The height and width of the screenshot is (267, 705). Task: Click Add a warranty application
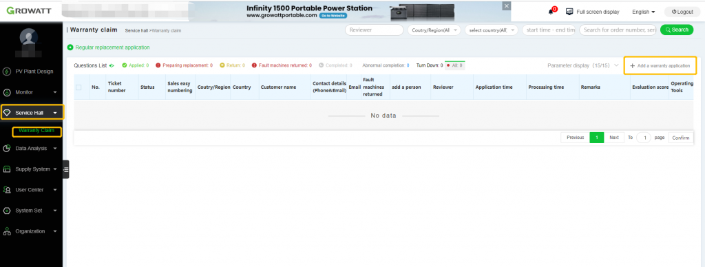[x=660, y=65]
